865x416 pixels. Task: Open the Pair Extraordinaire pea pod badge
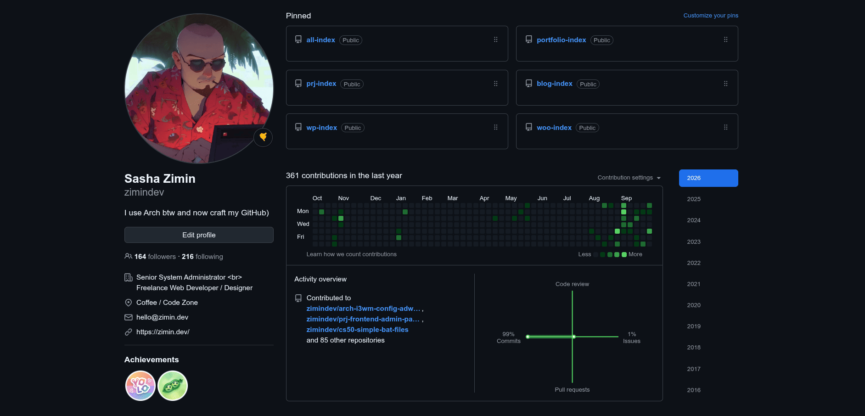tap(173, 386)
